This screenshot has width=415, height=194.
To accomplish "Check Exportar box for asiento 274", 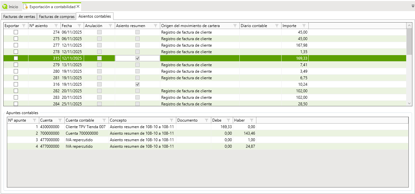I will click(x=16, y=32).
